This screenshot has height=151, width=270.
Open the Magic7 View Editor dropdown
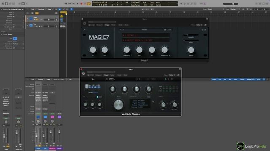coord(199,25)
